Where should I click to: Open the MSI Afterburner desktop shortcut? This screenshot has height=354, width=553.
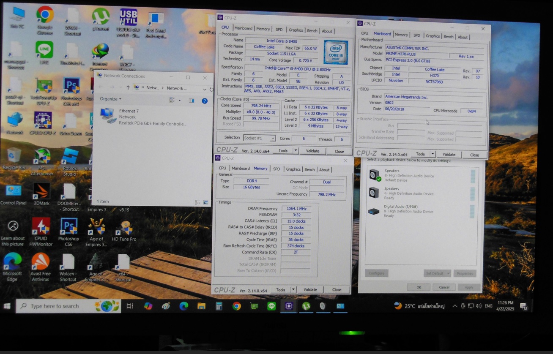pyautogui.click(x=42, y=156)
